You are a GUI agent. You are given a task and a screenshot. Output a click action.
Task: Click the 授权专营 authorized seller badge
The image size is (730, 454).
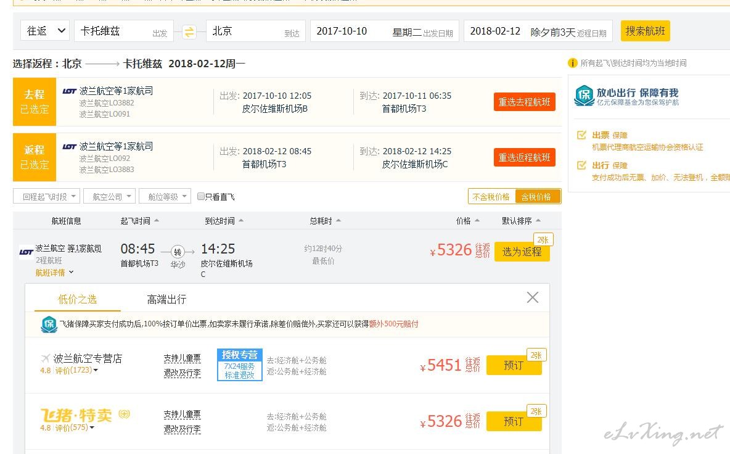pyautogui.click(x=240, y=365)
